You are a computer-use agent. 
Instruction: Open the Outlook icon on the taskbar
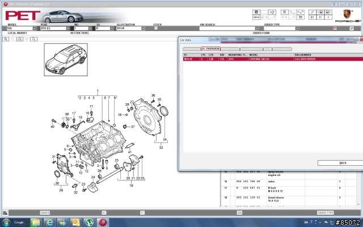[x=76, y=222]
